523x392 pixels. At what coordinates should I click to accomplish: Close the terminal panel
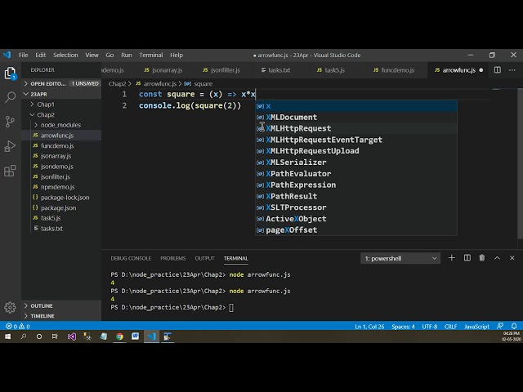(512, 258)
